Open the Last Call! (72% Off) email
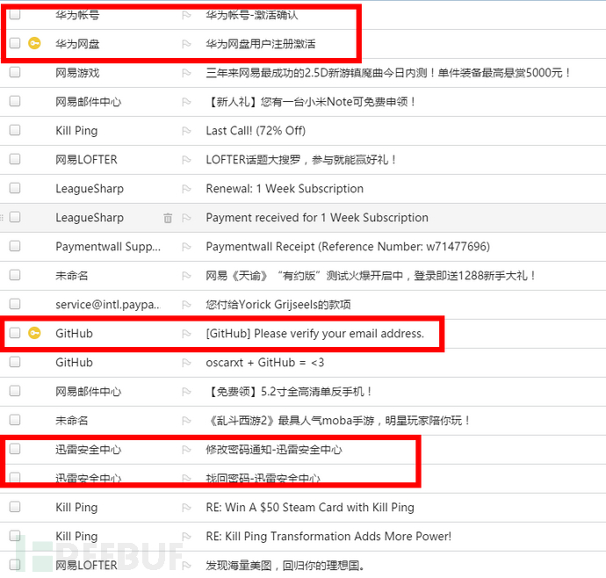 (256, 131)
